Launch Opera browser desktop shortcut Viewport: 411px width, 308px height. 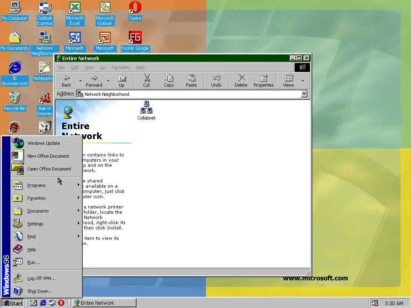(x=135, y=11)
